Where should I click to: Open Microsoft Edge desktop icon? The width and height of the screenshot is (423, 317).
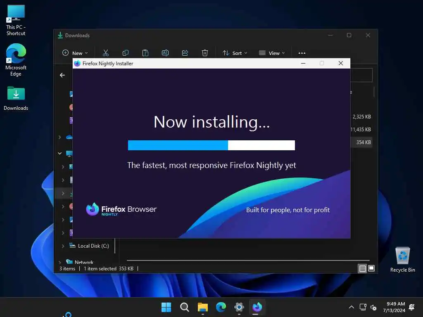(16, 60)
